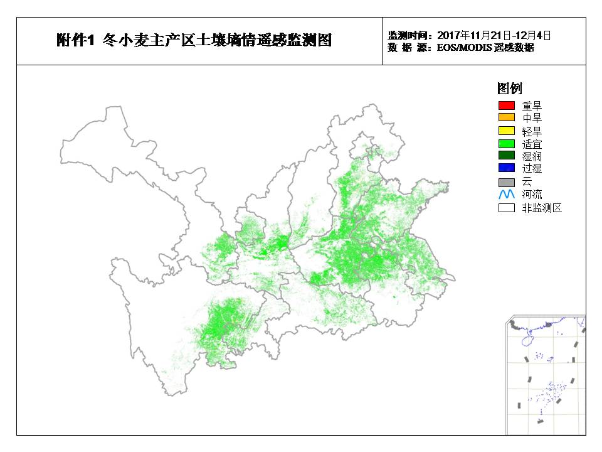The width and height of the screenshot is (602, 452).
Task: Click the red 重旱 legend swatch
Action: (507, 105)
